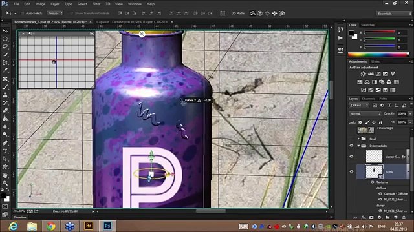Hide the Vector Smart Object layer
Viewport: 414px width, 232px height.
point(351,156)
